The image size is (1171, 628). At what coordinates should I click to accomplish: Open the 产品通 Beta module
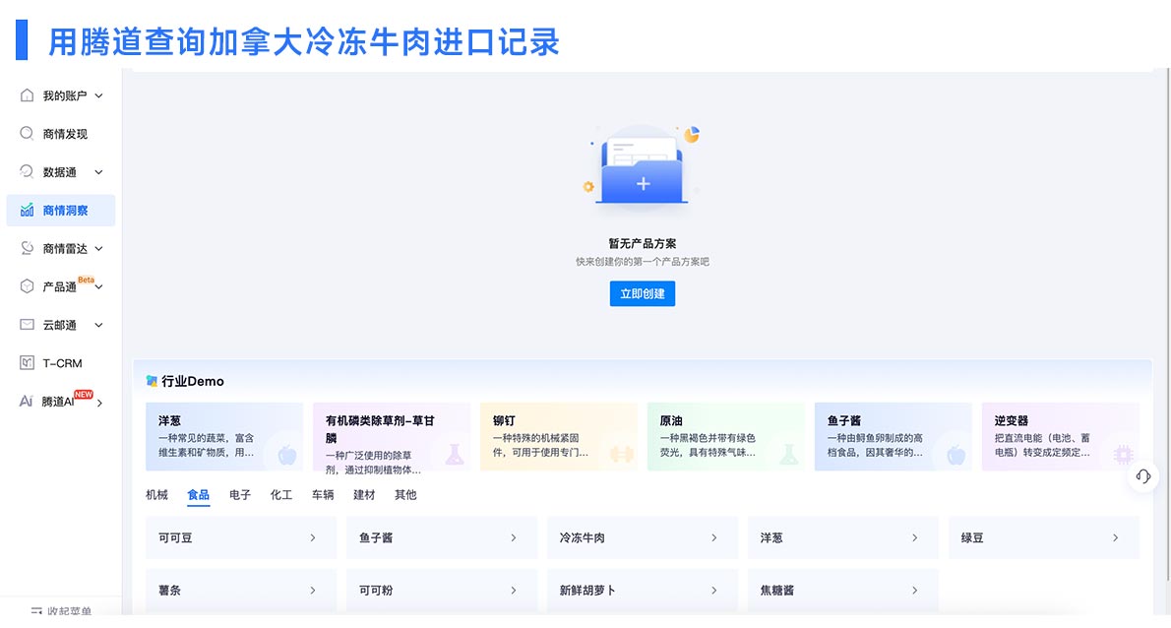(56, 286)
